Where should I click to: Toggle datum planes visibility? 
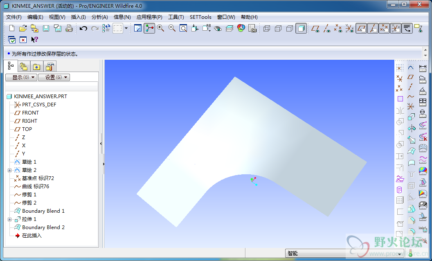316,28
